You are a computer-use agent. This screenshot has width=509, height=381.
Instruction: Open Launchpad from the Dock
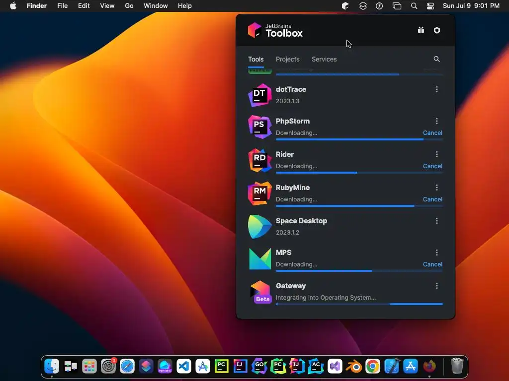pos(89,367)
